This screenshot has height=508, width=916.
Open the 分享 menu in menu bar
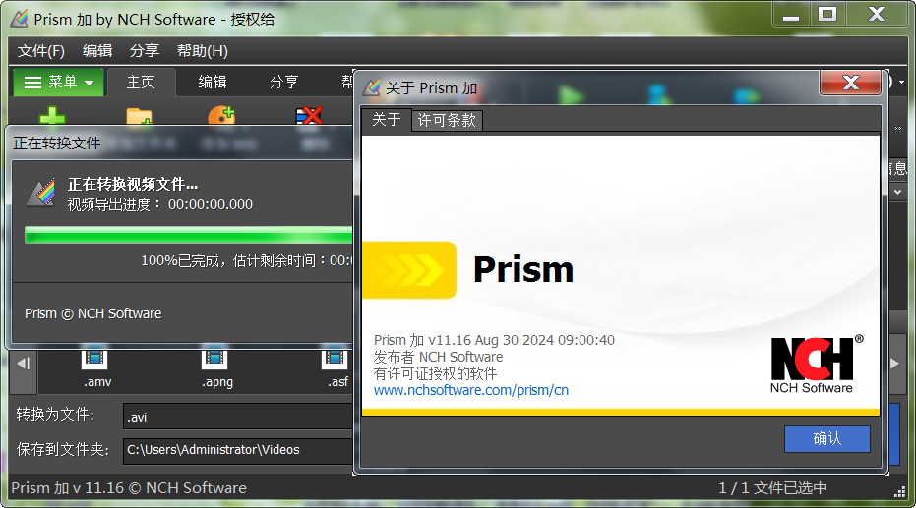(145, 51)
